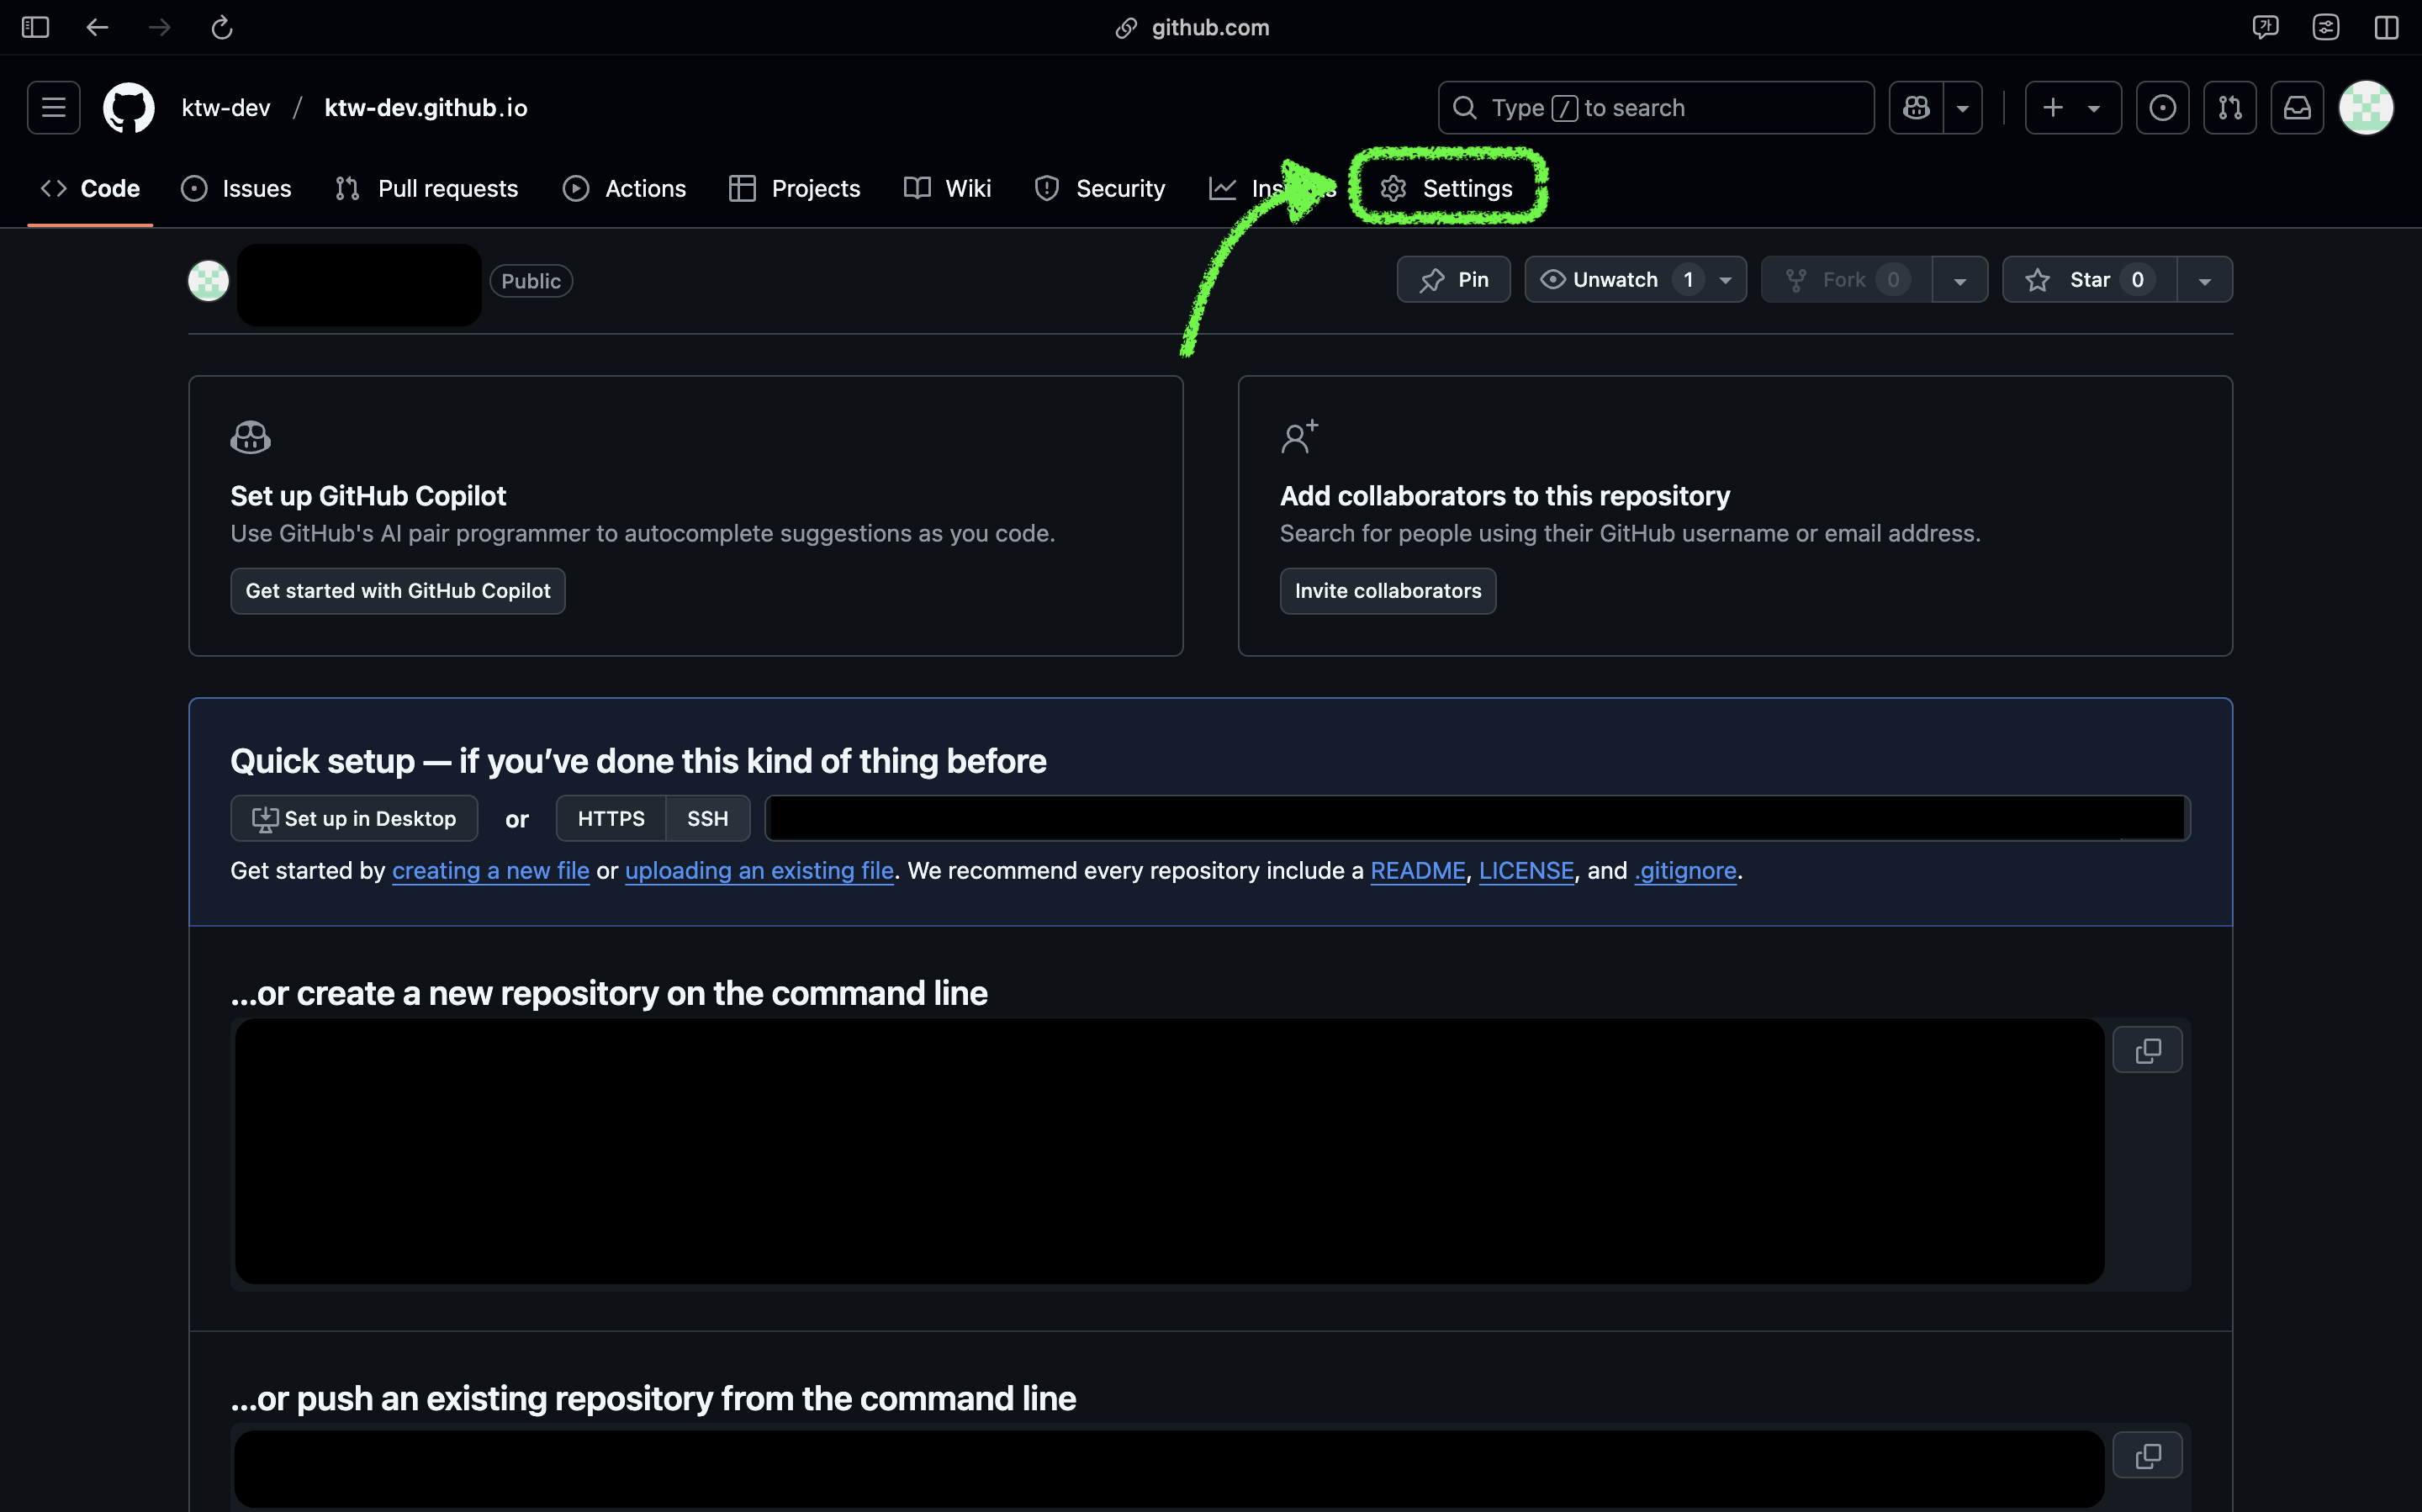The image size is (2422, 1512).
Task: Click the ktw-dev owner link
Action: click(226, 107)
